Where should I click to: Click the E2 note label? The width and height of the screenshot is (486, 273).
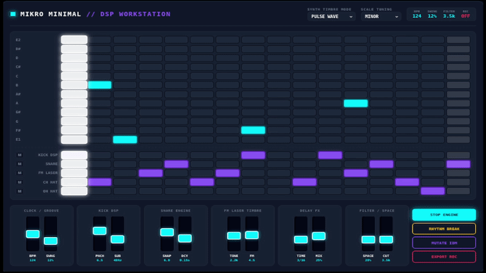(18, 40)
